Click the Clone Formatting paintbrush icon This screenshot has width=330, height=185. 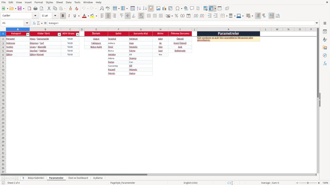(71, 8)
